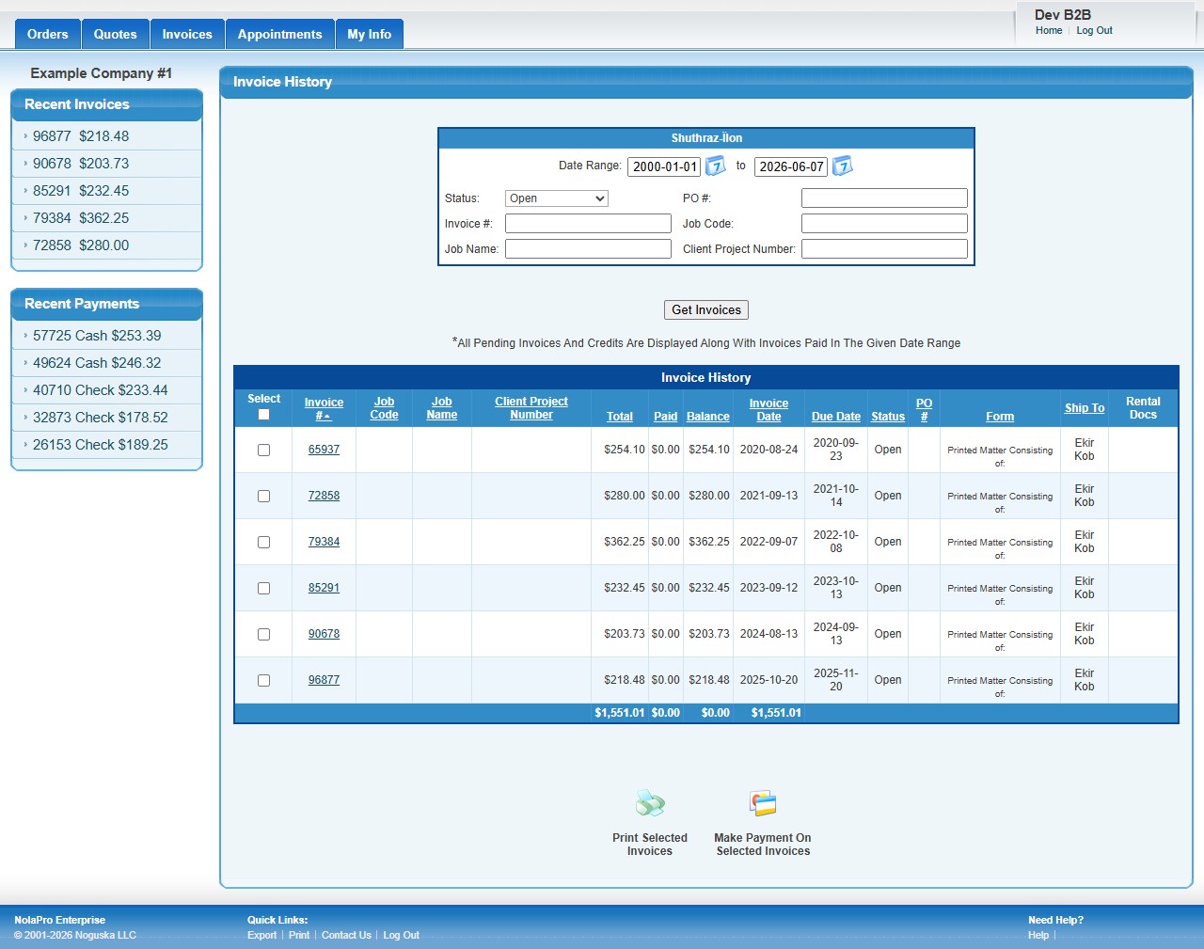The image size is (1204, 949).
Task: Sort table by Ship To column
Action: [1085, 408]
